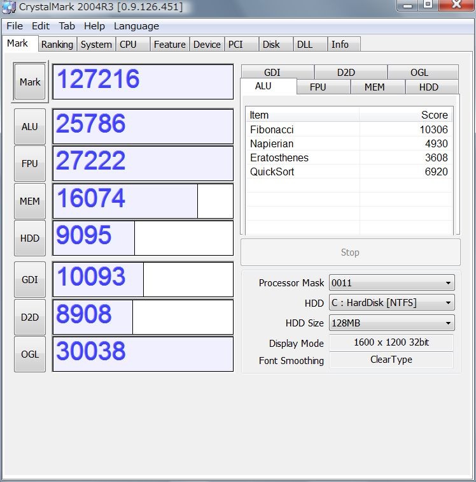
Task: Click the Item column header
Action: [x=302, y=115]
